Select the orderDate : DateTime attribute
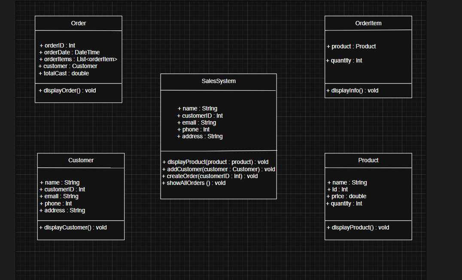Image resolution: width=462 pixels, height=280 pixels. [x=70, y=53]
